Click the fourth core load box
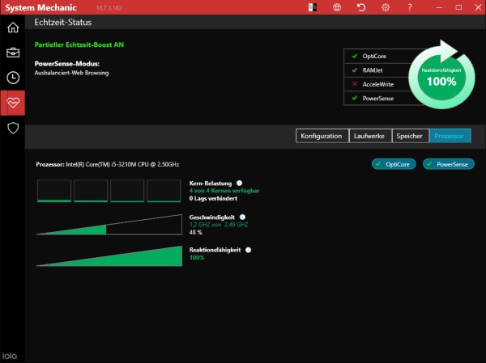 click(164, 191)
